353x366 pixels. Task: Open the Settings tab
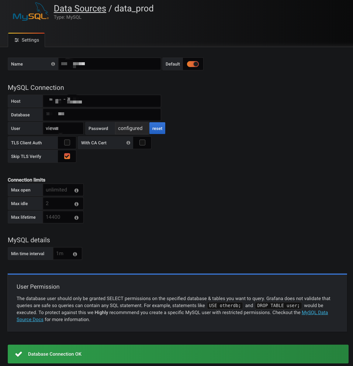(x=27, y=40)
